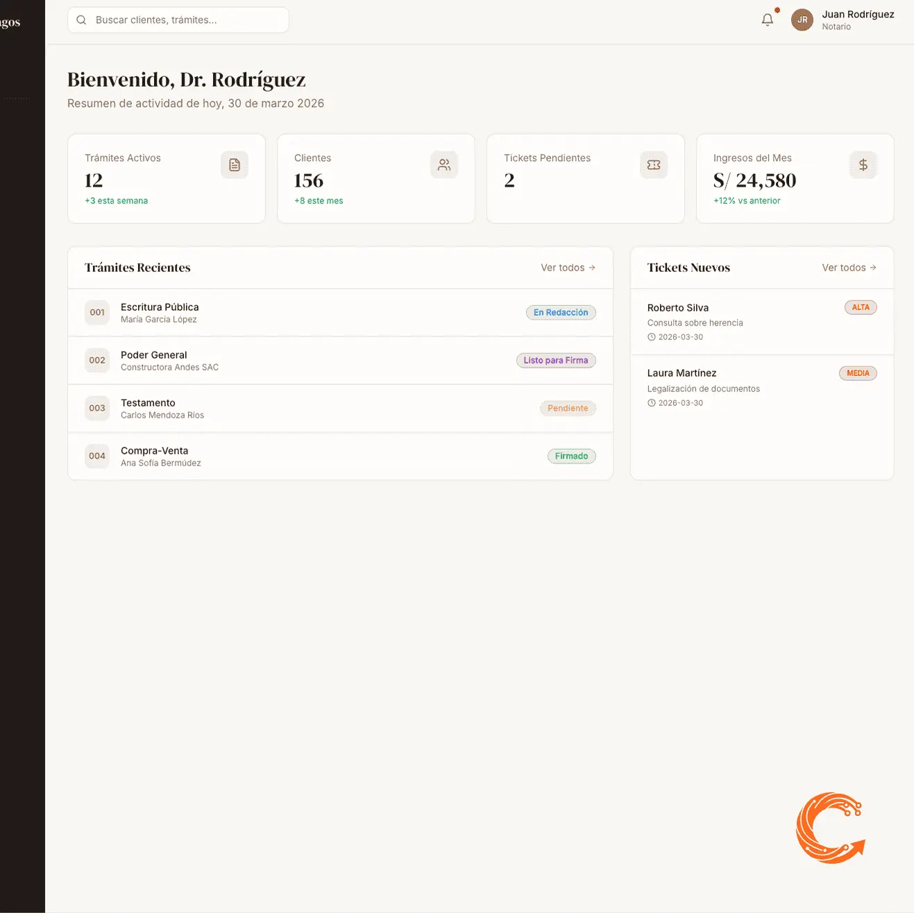Click the ALTA priority badge
This screenshot has width=914, height=913.
(x=860, y=307)
